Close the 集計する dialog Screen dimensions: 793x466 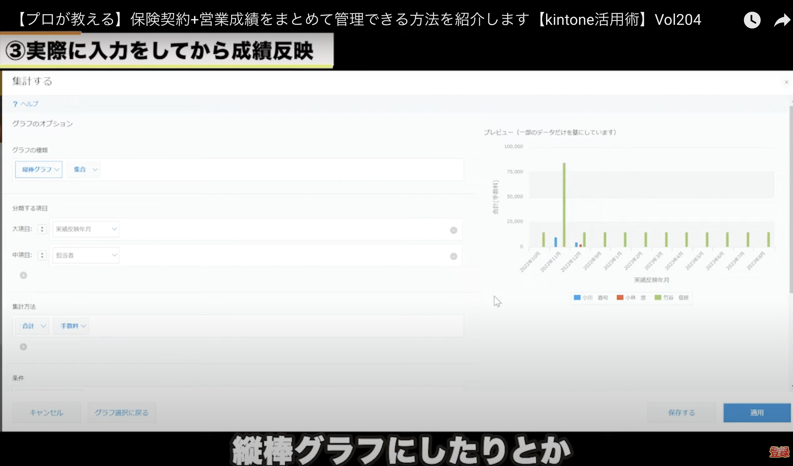click(786, 82)
